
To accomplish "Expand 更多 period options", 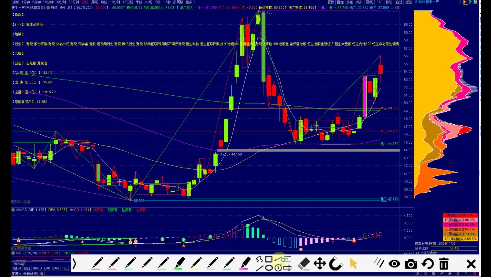I will (x=190, y=2).
